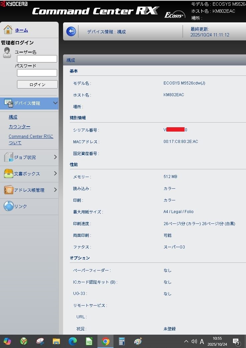The image size is (246, 348).
Task: Click the Ecosys logo
Action: tap(175, 15)
